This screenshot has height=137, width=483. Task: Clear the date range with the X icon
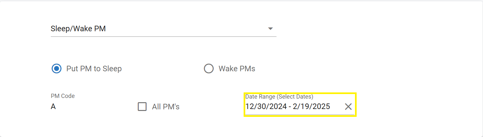pyautogui.click(x=348, y=106)
